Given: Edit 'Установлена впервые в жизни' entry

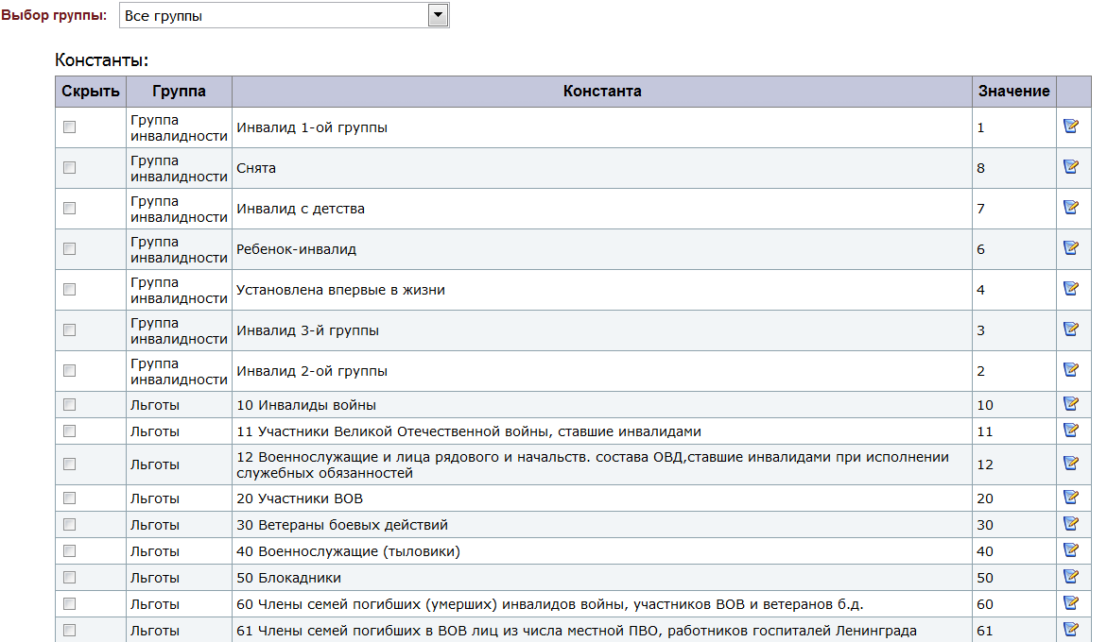Looking at the screenshot, I should [1071, 289].
